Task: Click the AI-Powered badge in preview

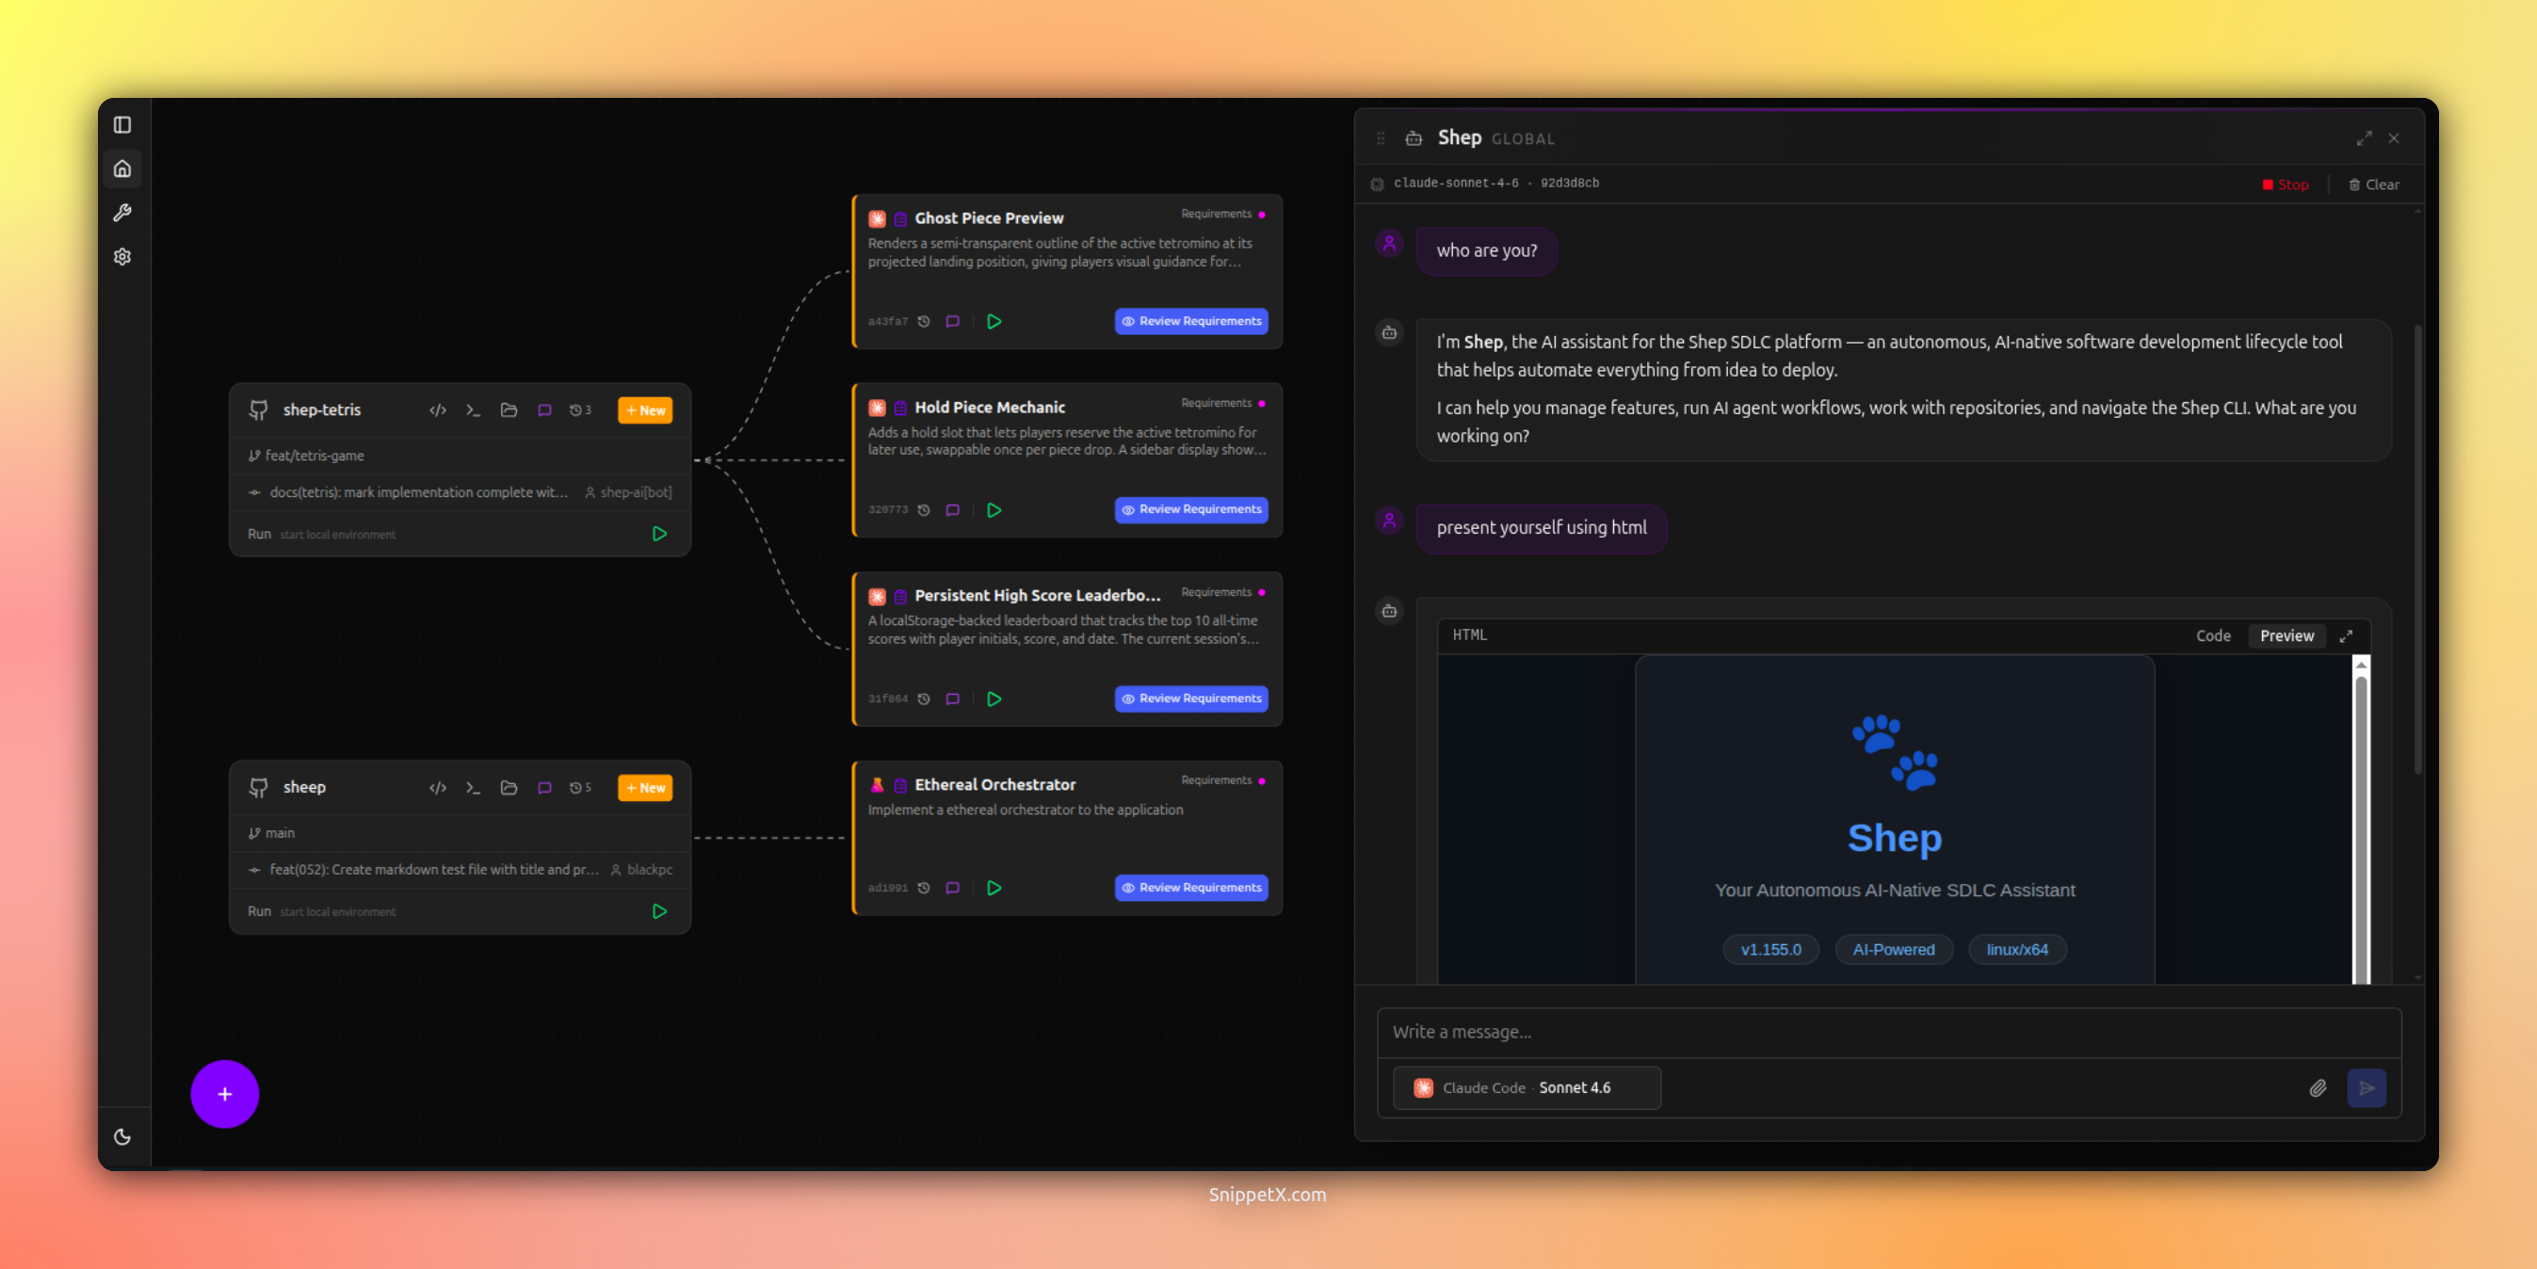Action: coord(1893,950)
